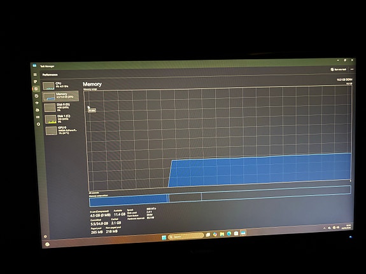Select the Memory performance item
This screenshot has height=274, width=366.
pos(60,96)
